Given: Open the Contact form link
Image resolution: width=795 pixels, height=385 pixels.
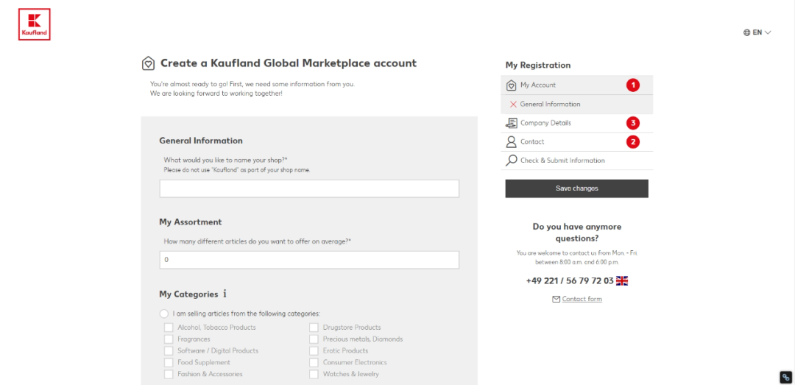Looking at the screenshot, I should [582, 299].
